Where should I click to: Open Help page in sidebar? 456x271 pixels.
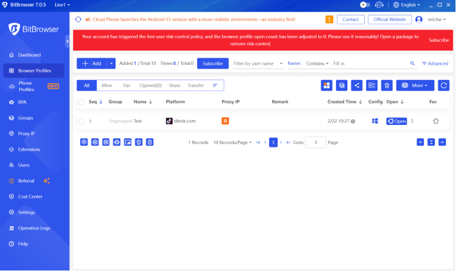tap(23, 244)
